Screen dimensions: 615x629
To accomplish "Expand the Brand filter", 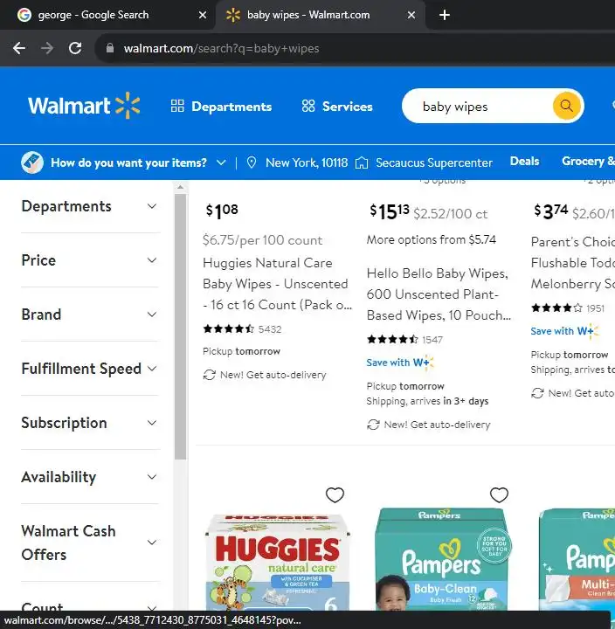I will (89, 314).
